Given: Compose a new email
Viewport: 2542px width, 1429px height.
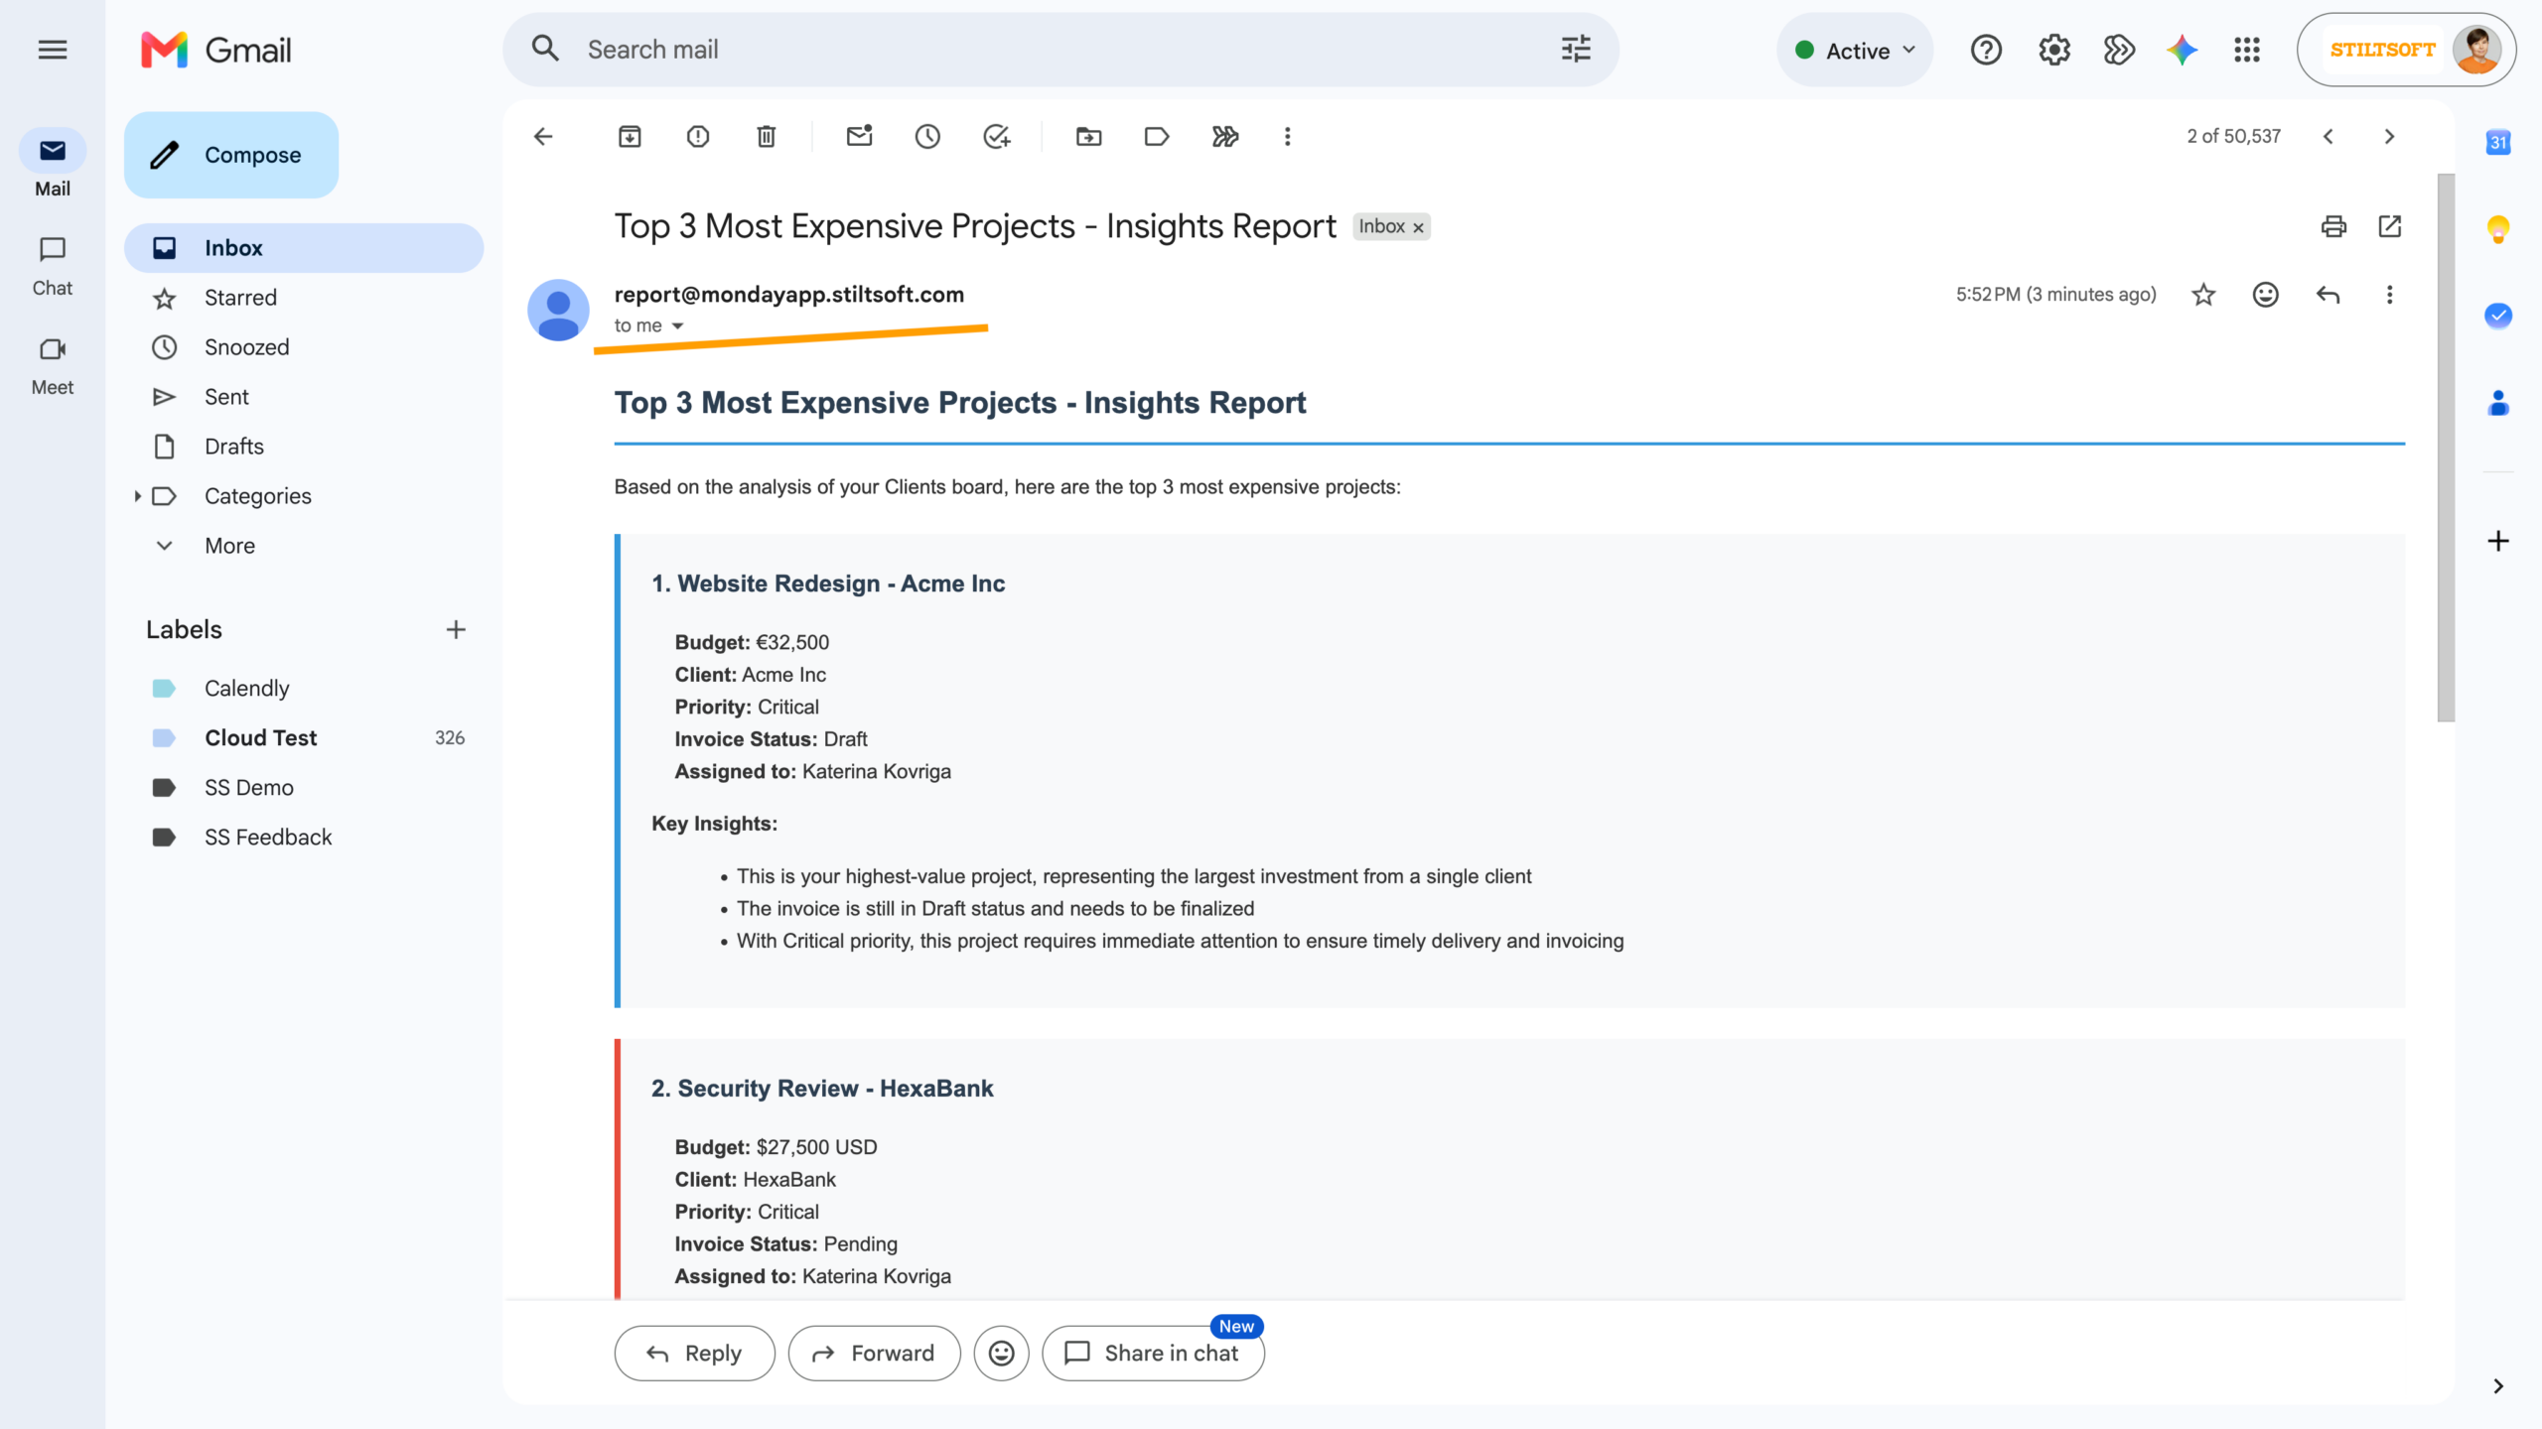Looking at the screenshot, I should [x=231, y=155].
